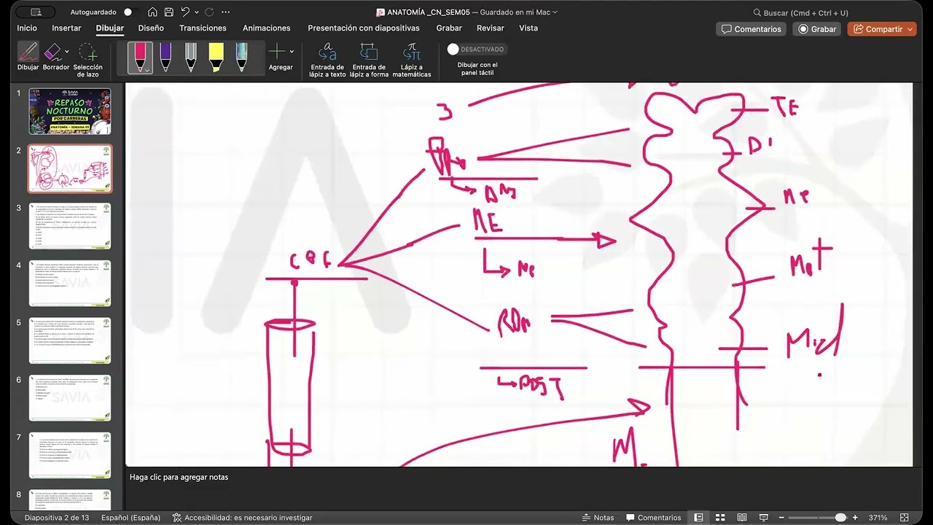Open the Home icon in title bar
This screenshot has height=525, width=933.
pyautogui.click(x=152, y=12)
